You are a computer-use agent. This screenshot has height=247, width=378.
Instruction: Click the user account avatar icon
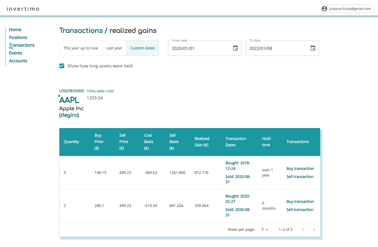tap(324, 9)
